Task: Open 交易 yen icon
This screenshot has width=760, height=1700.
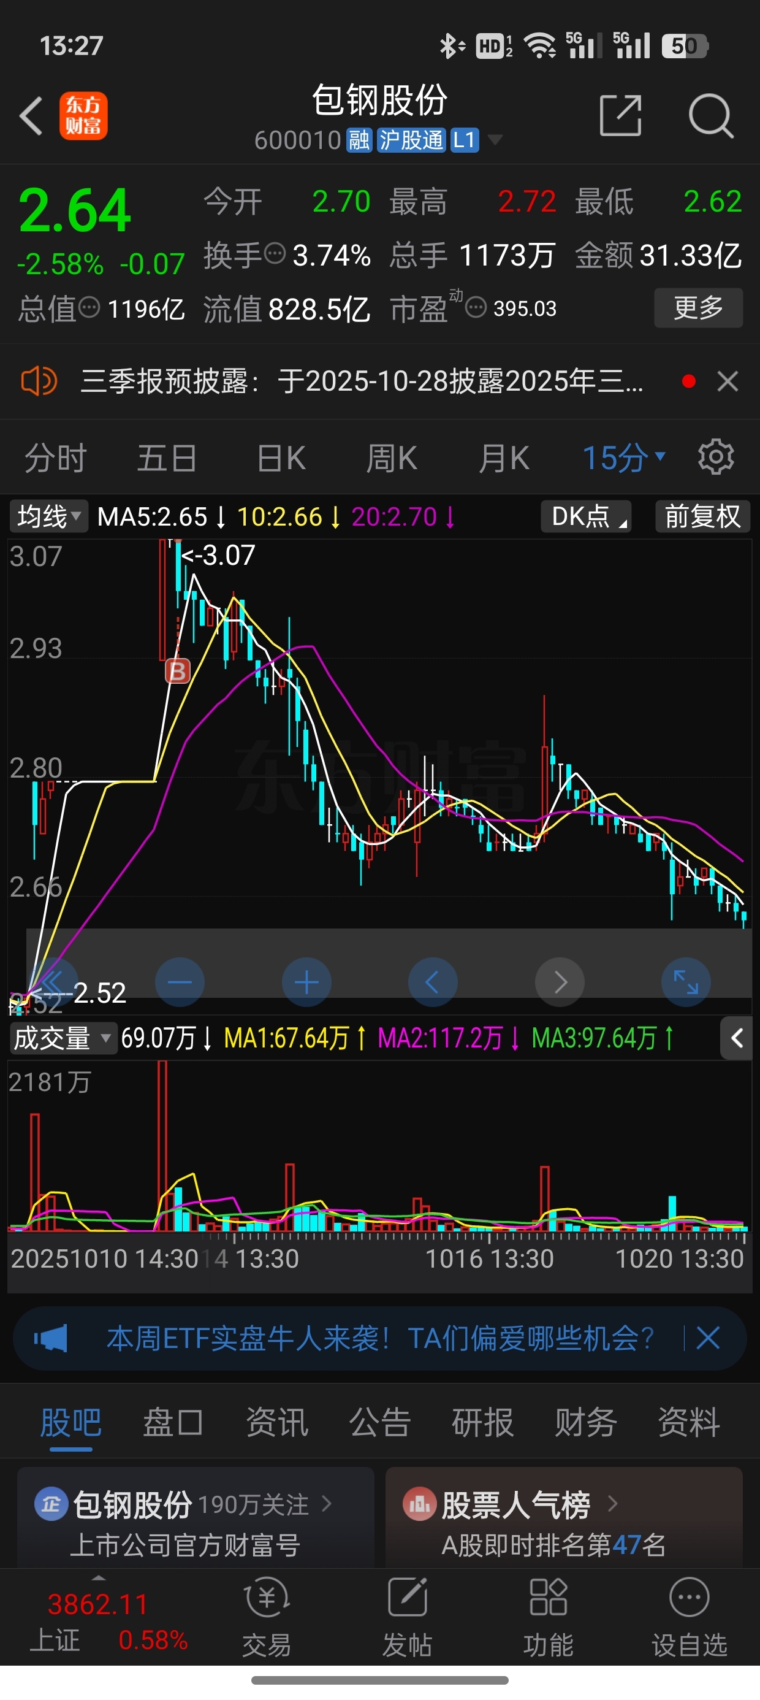Action: coord(267,1598)
